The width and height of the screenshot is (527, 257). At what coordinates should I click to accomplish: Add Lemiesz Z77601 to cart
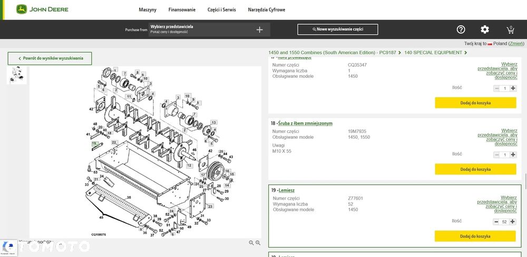click(475, 236)
